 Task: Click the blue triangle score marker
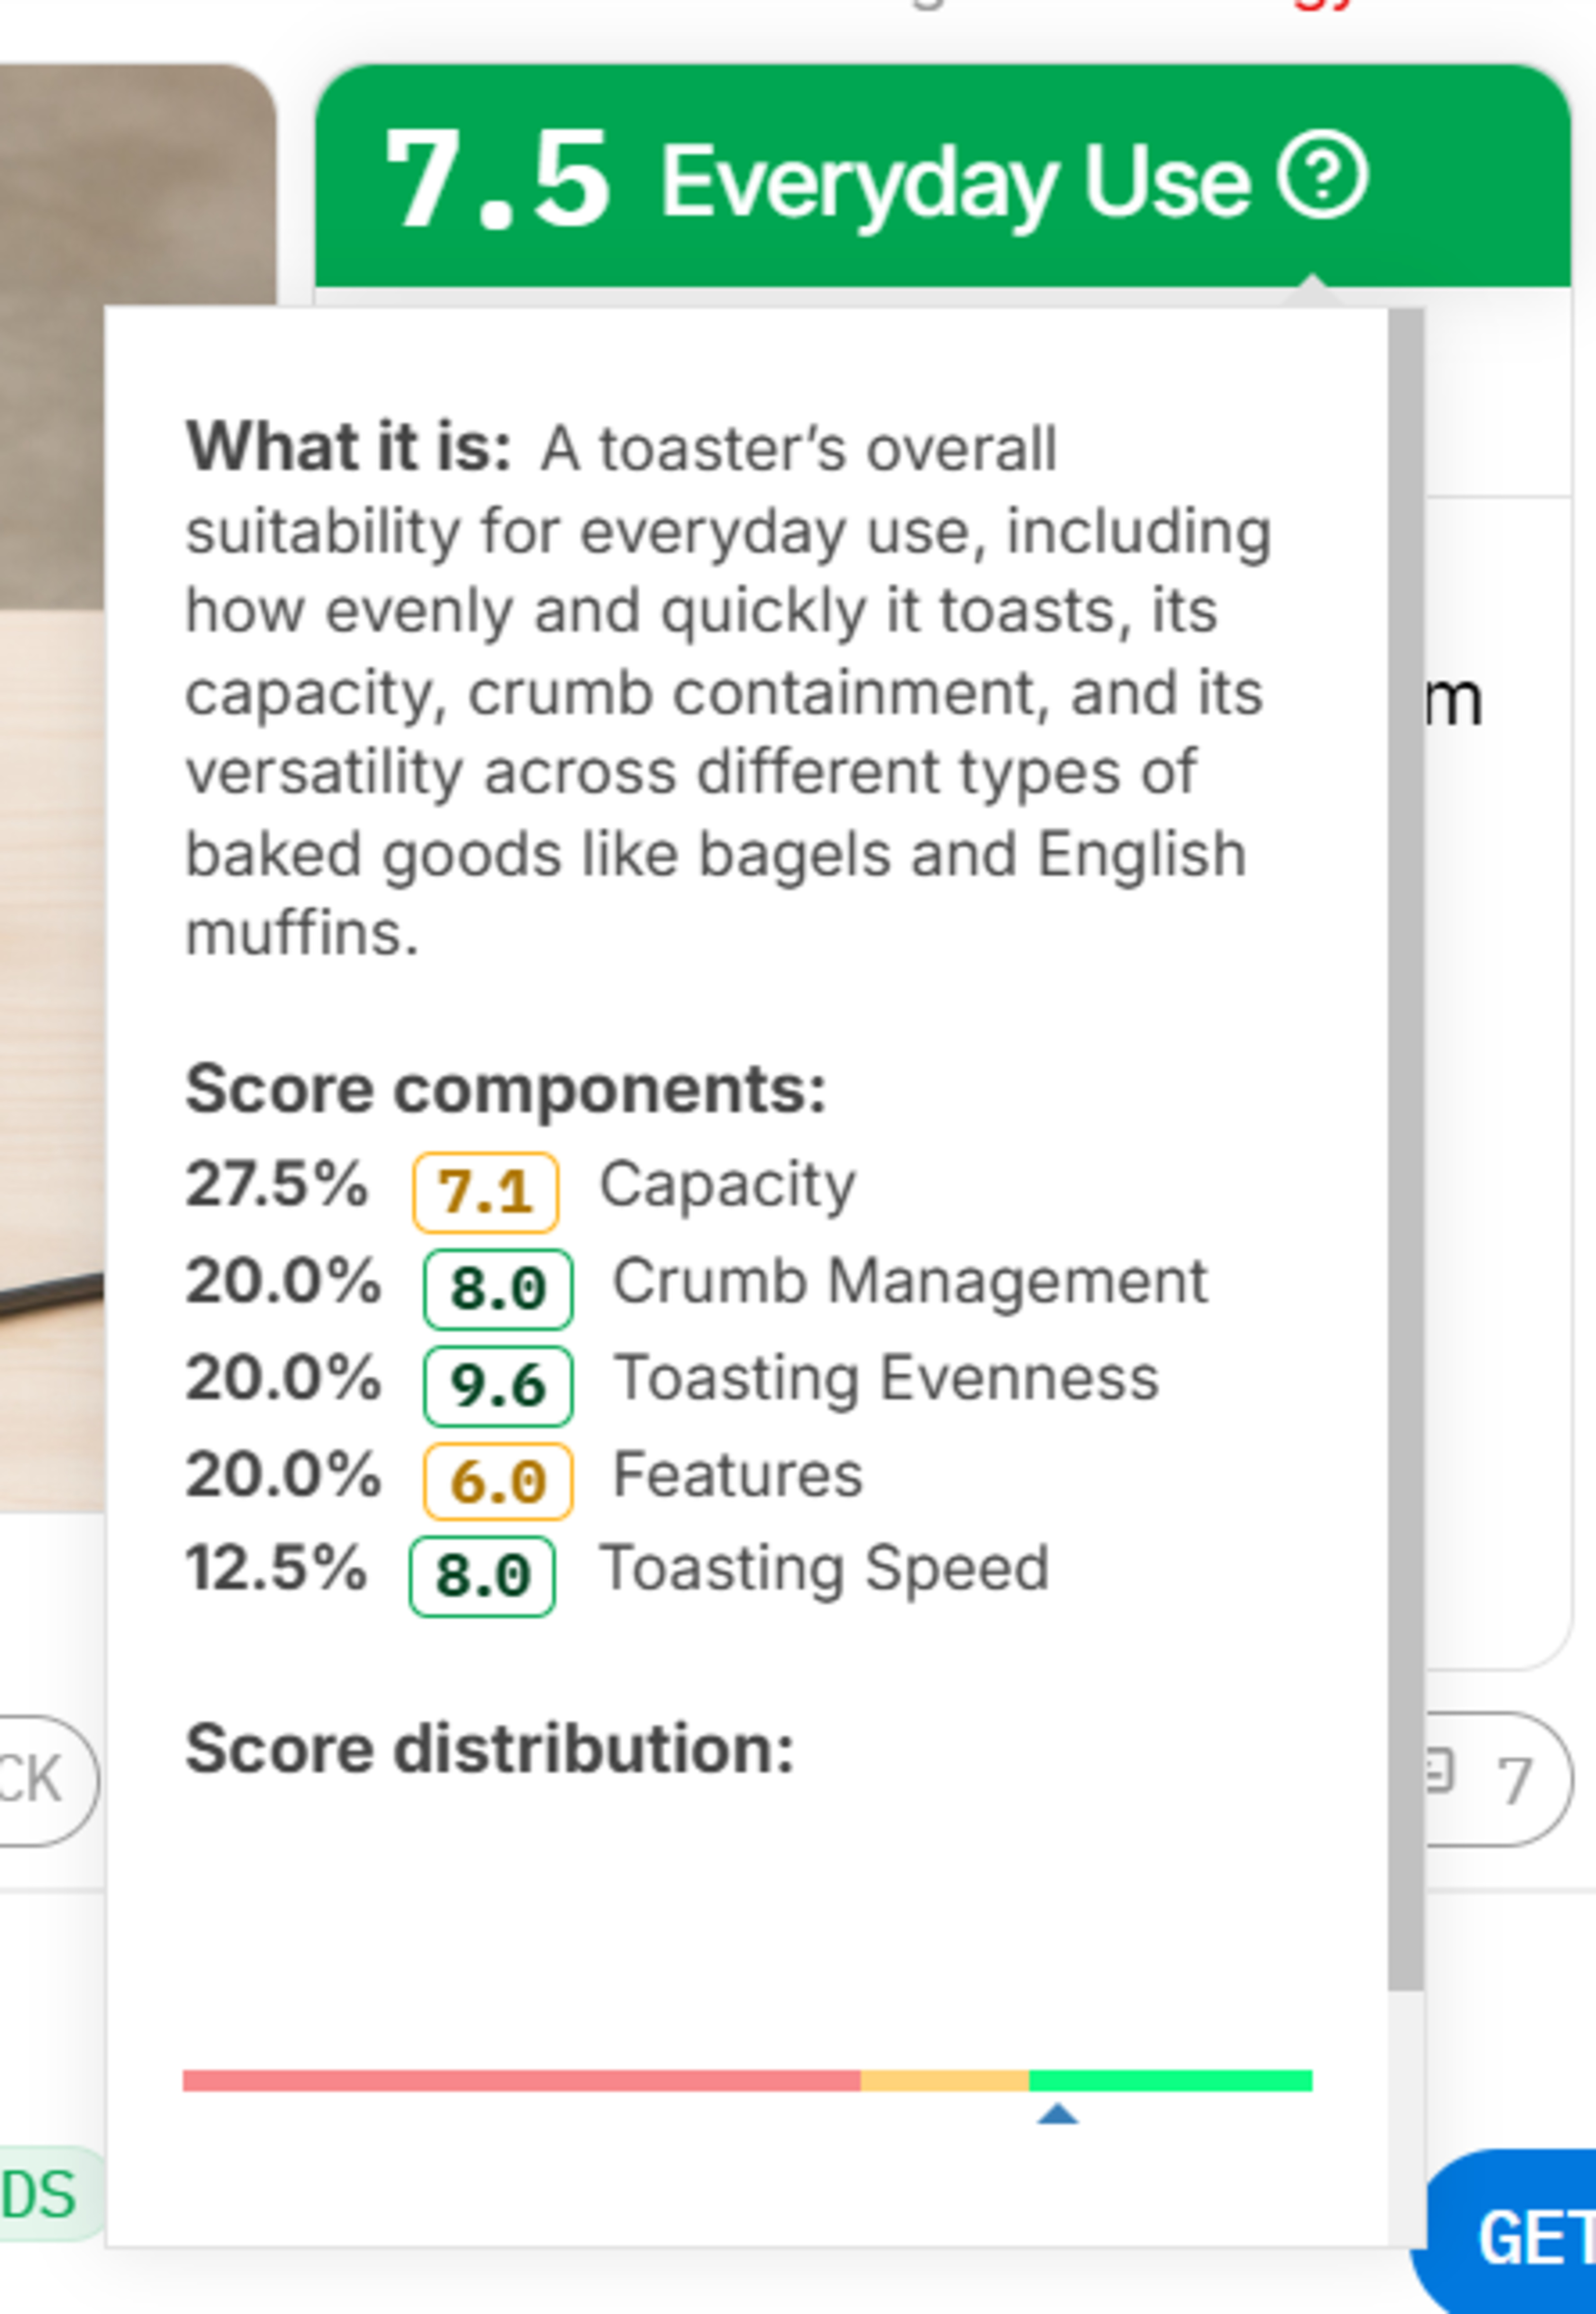pos(1057,2113)
